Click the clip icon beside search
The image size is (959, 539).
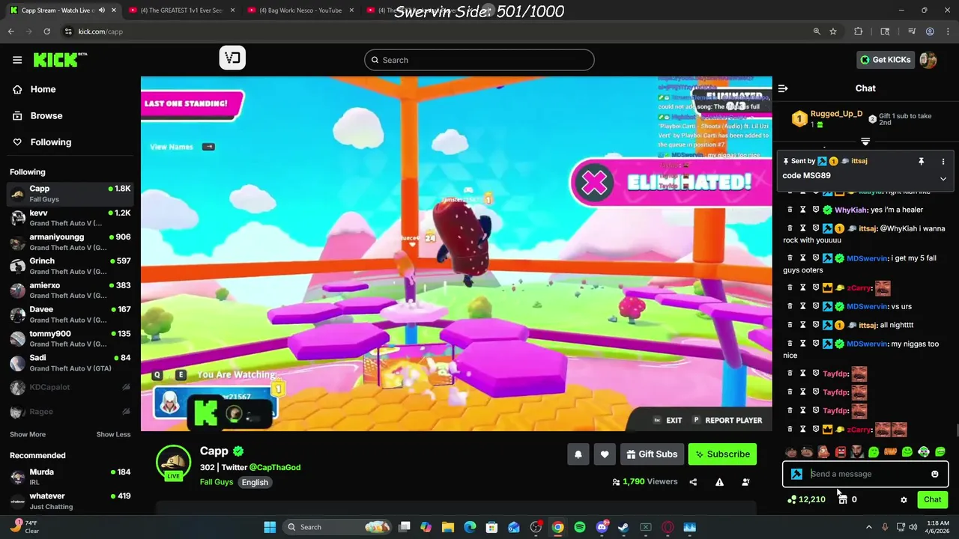[x=232, y=58]
